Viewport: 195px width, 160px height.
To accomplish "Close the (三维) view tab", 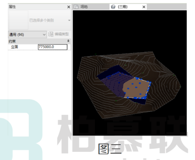I will pos(144,7).
